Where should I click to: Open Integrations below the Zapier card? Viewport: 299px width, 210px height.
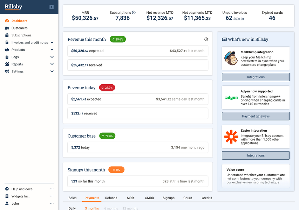coord(256,155)
